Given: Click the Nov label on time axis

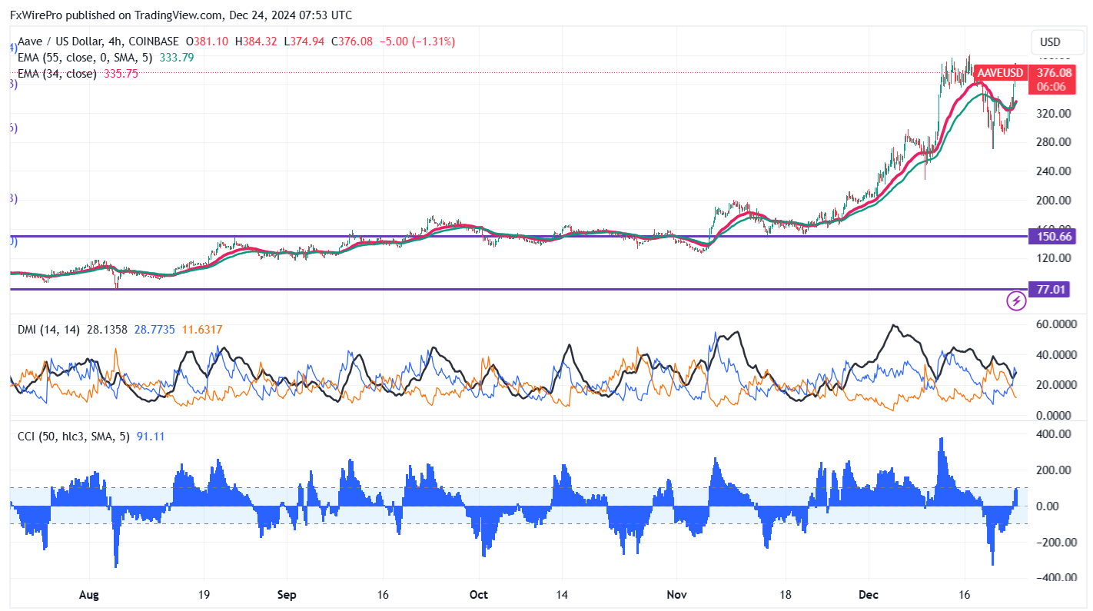Looking at the screenshot, I should [x=676, y=595].
